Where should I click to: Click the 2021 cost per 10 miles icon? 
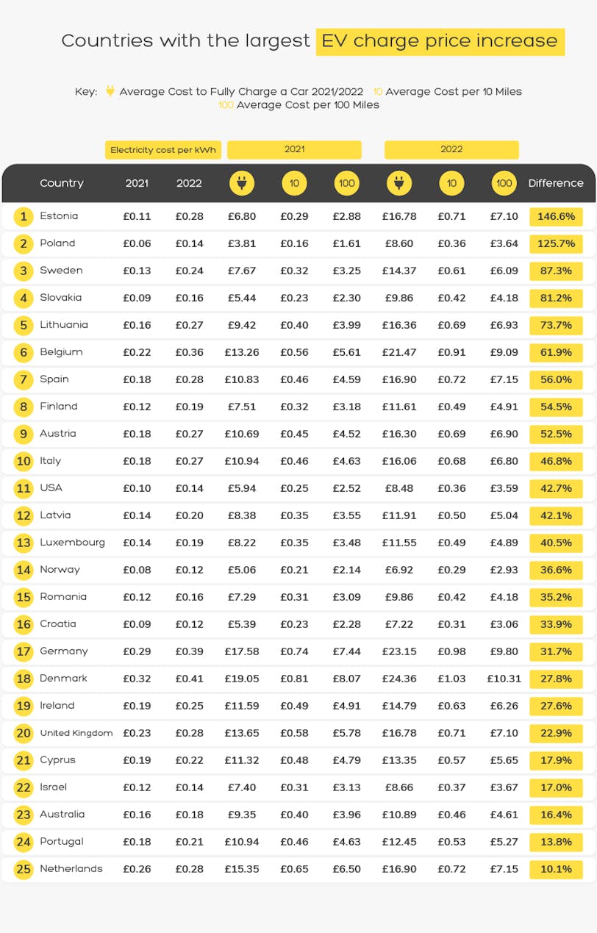(x=294, y=183)
